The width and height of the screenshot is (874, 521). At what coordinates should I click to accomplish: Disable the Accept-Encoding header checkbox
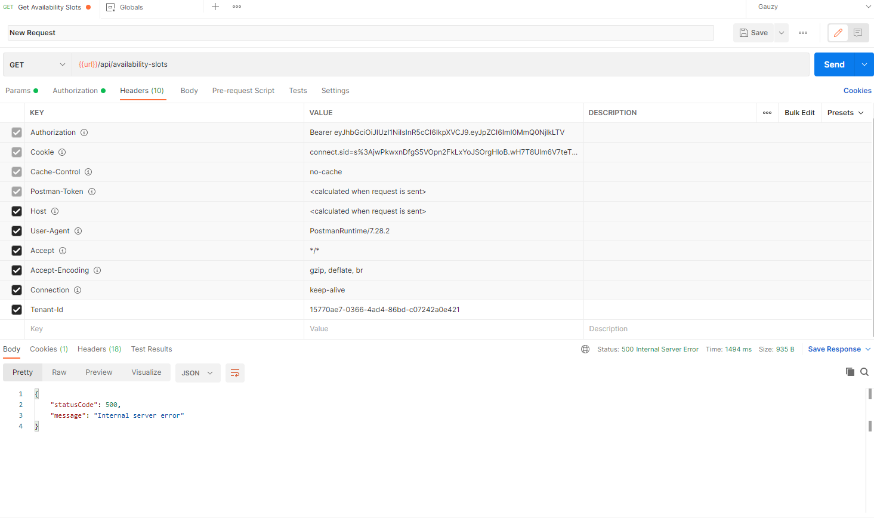tap(17, 270)
